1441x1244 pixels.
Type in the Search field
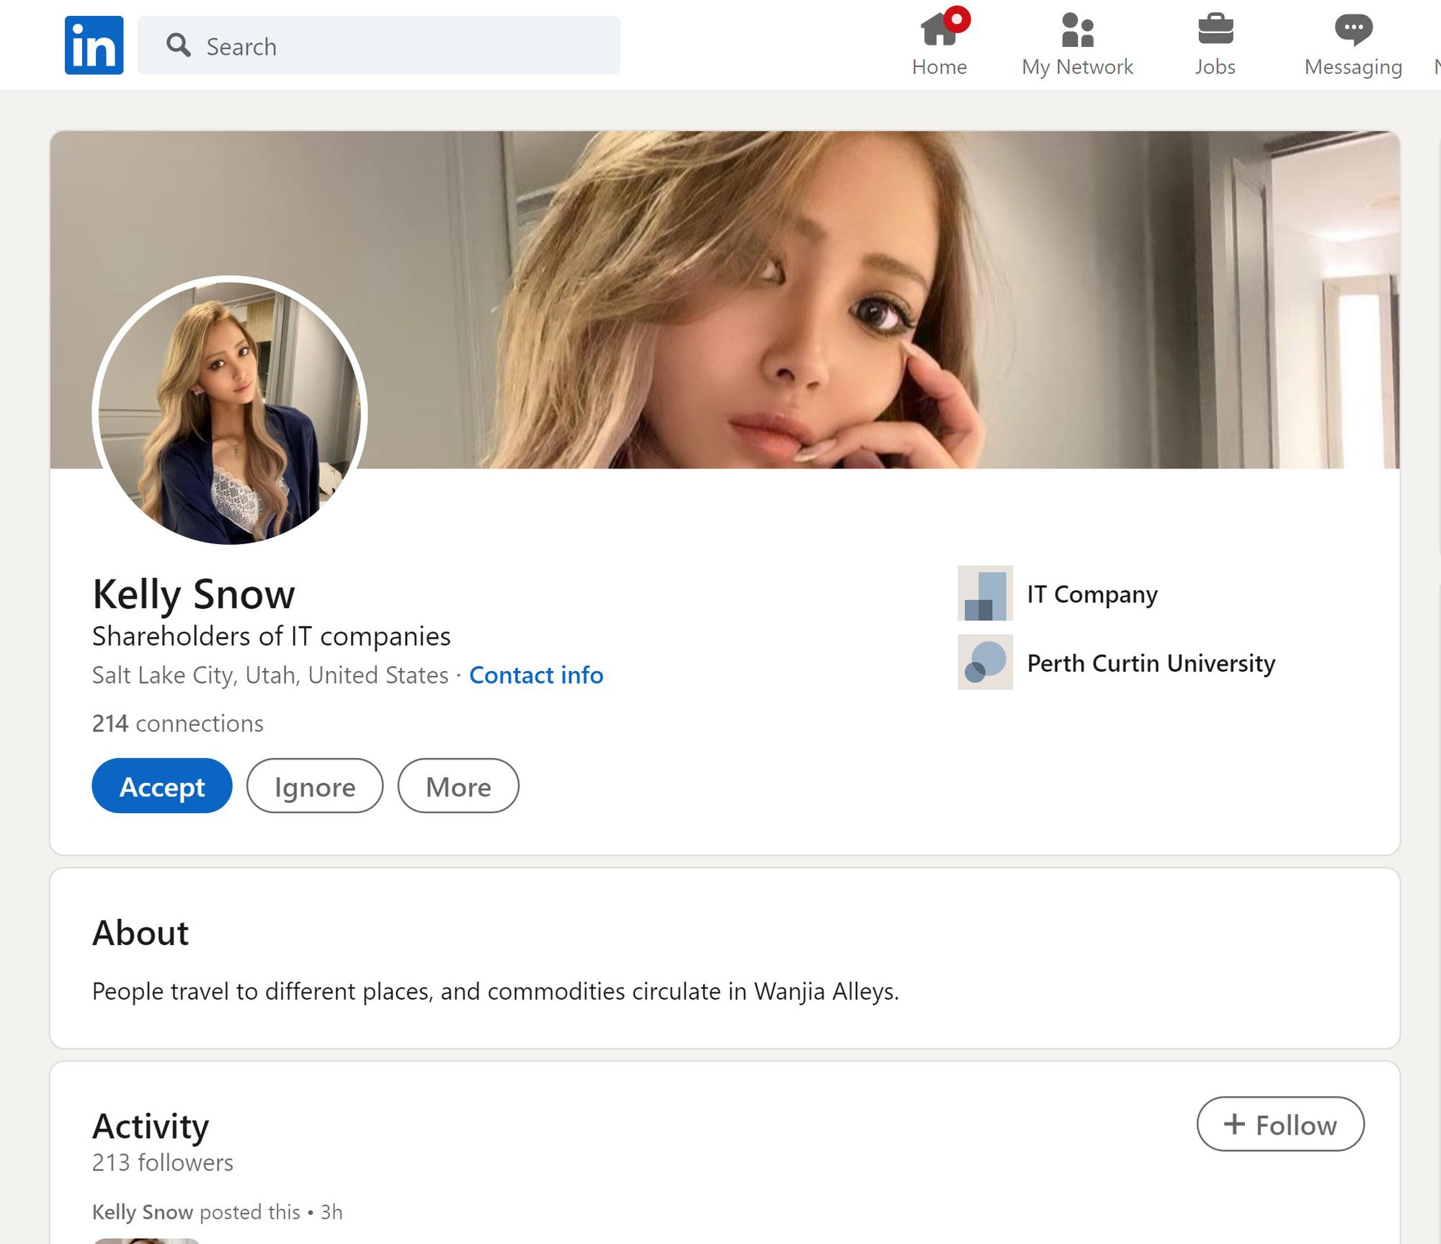403,46
